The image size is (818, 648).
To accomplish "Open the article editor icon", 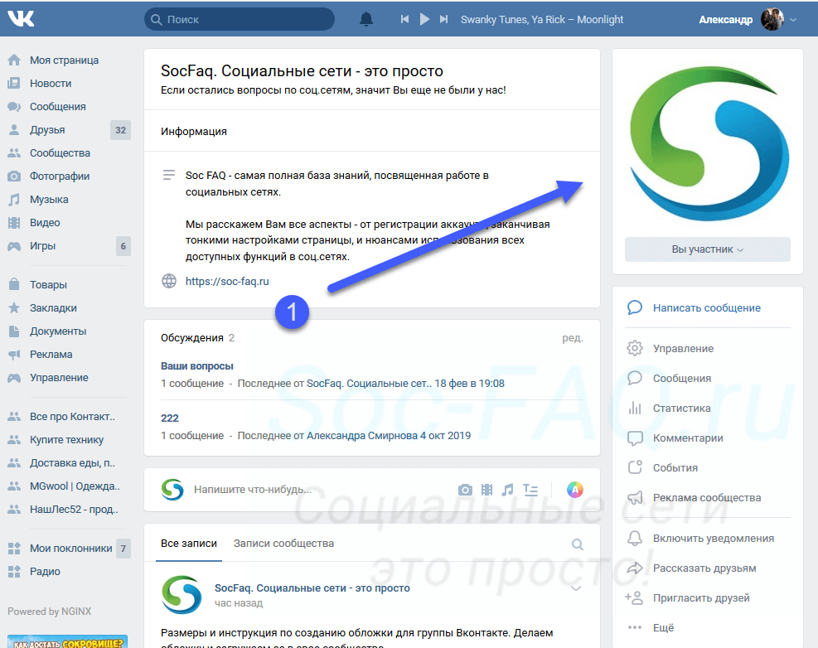I will (x=530, y=490).
